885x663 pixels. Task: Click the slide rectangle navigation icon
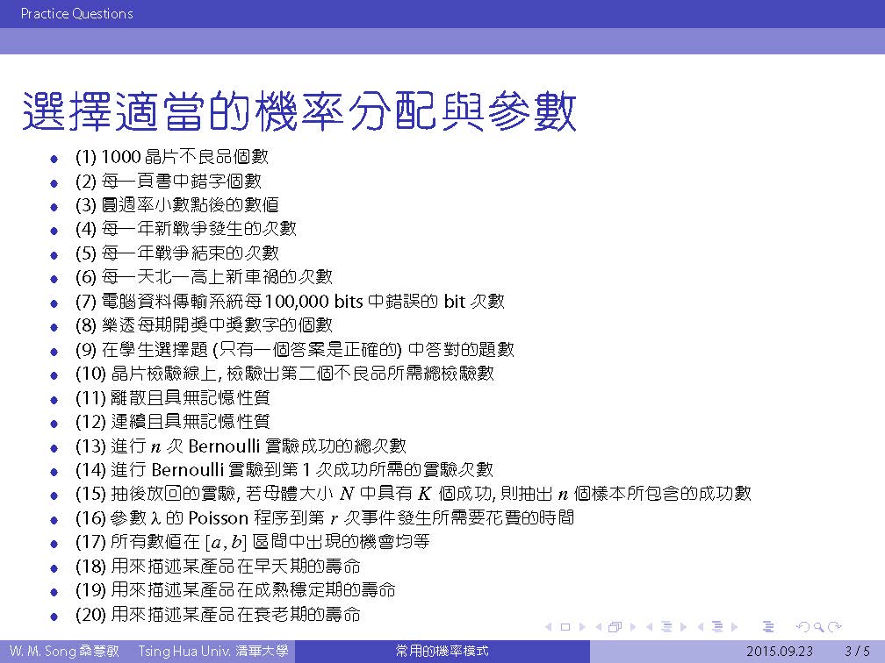[x=565, y=627]
